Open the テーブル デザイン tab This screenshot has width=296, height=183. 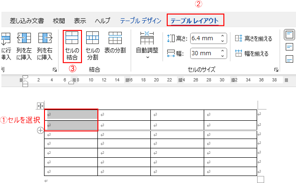click(141, 21)
